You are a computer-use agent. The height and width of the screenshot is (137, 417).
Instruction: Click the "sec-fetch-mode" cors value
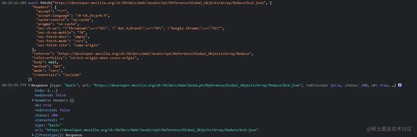(79, 41)
